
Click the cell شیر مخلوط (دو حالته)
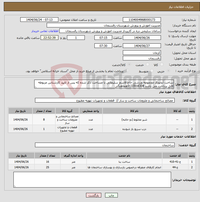(x=134, y=120)
